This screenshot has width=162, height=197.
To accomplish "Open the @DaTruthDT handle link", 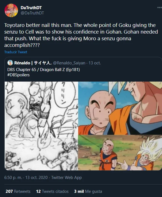I will tap(32, 13).
